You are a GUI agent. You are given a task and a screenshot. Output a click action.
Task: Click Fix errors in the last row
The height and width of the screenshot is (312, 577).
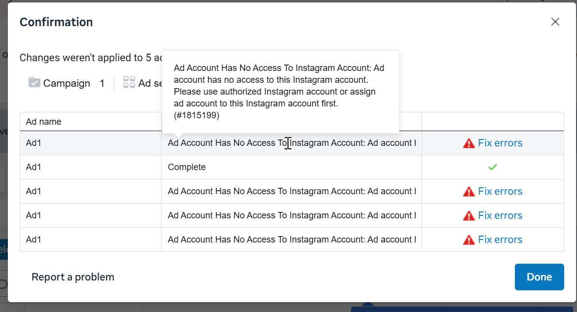(500, 240)
